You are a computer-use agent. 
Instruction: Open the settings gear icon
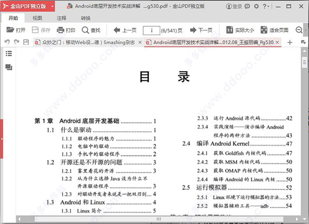pyautogui.click(x=256, y=6)
